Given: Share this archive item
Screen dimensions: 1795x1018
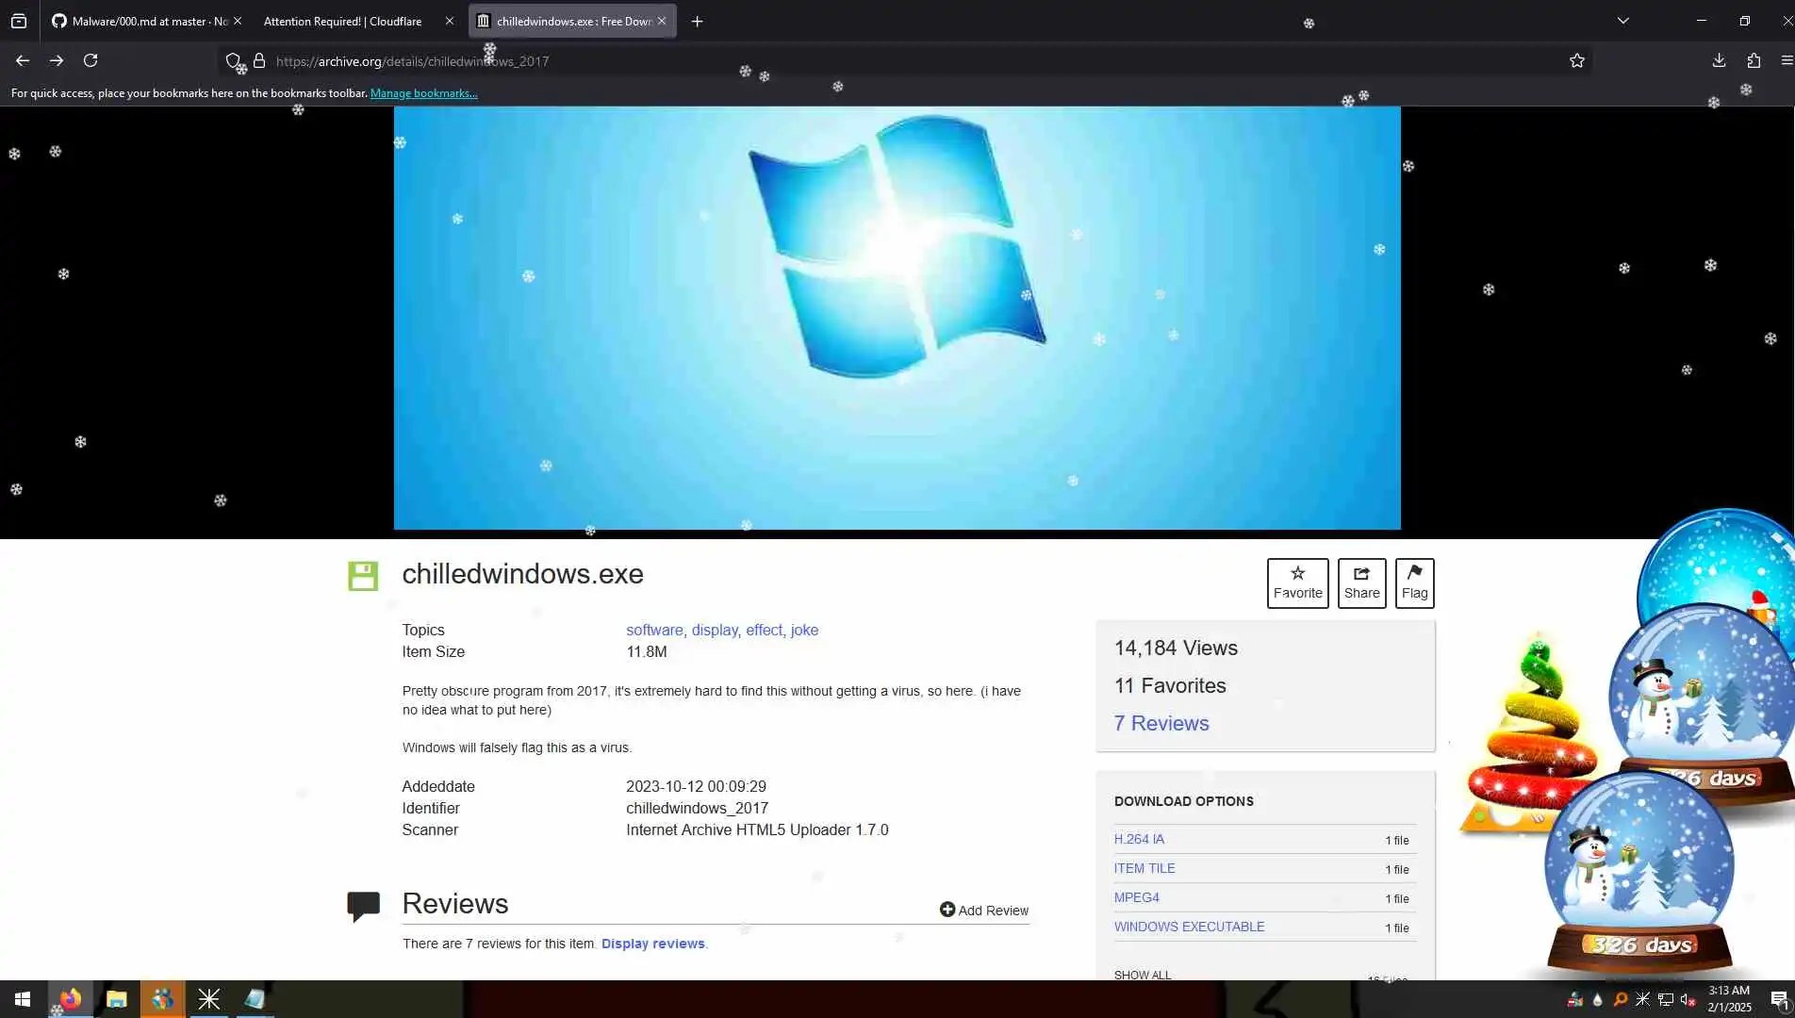Looking at the screenshot, I should 1362,583.
